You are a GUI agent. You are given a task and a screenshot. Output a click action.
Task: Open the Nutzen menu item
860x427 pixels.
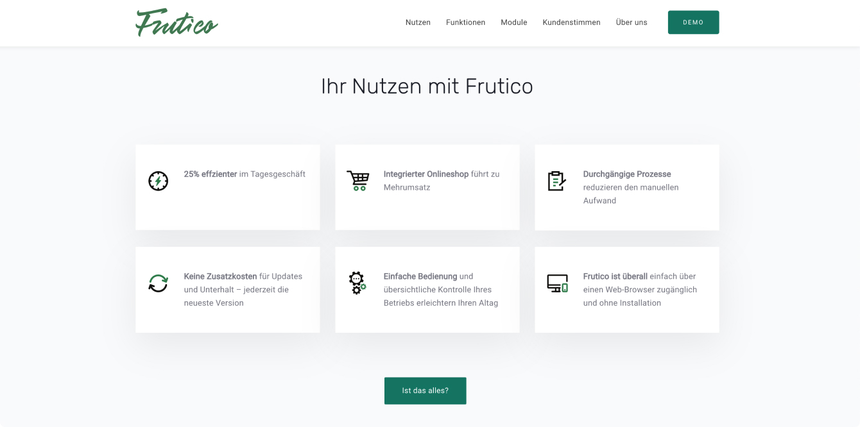[x=418, y=22]
